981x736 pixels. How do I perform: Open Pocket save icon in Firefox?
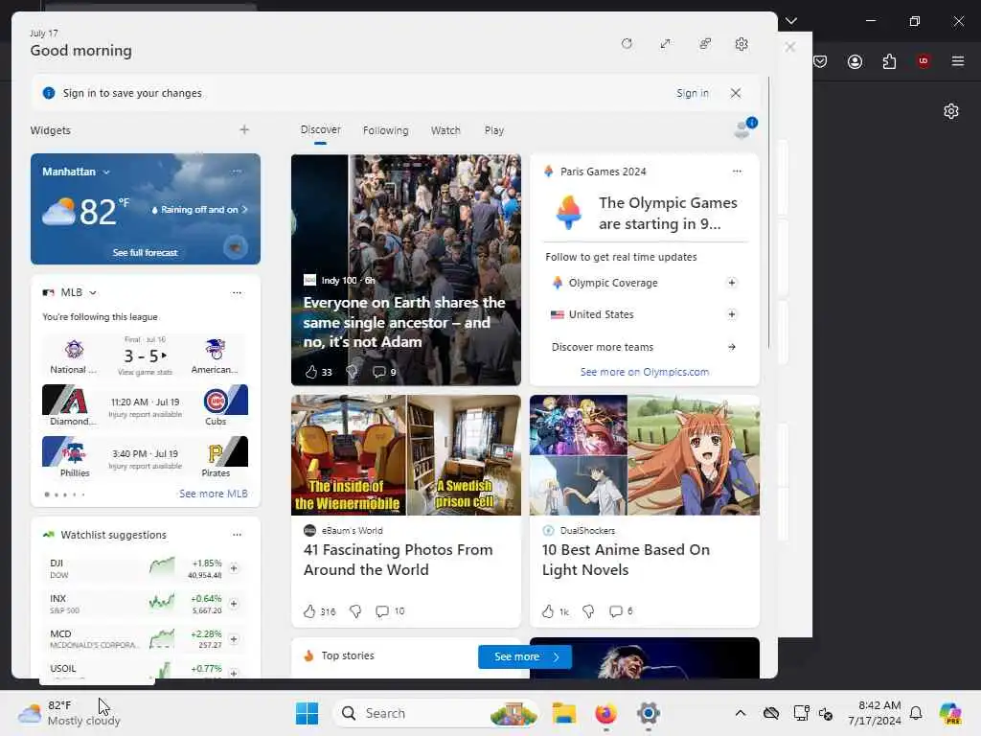pos(821,61)
